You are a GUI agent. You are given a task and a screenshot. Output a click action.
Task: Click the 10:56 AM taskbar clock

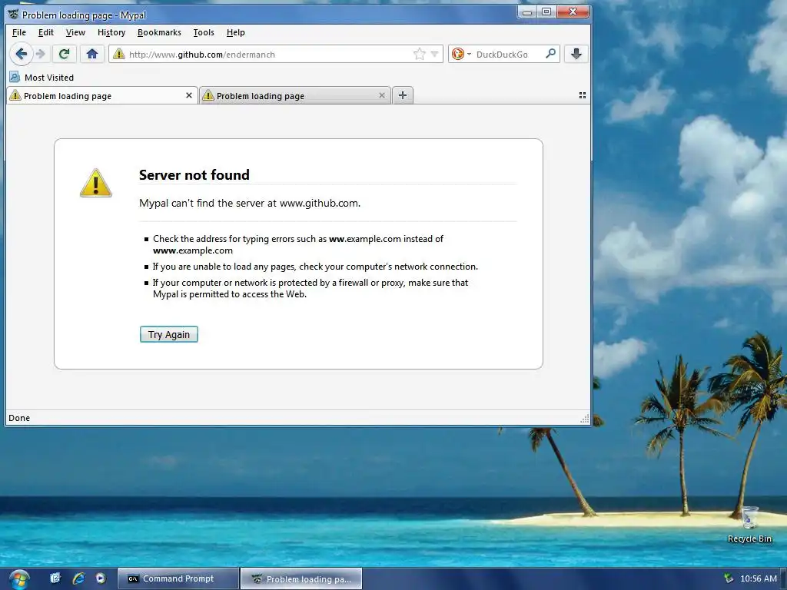(759, 578)
